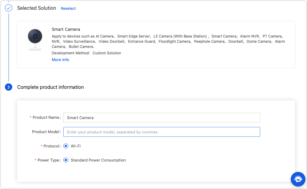This screenshot has height=189, width=307.
Task: Click into the Product Model input field
Action: 162,132
